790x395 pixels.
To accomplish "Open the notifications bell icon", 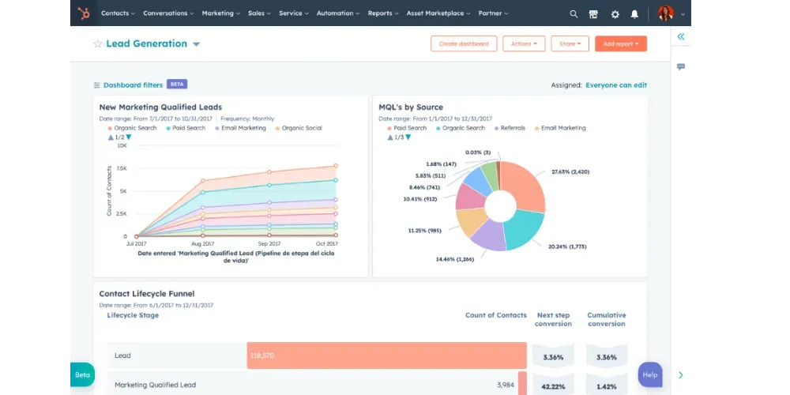I will click(x=634, y=14).
